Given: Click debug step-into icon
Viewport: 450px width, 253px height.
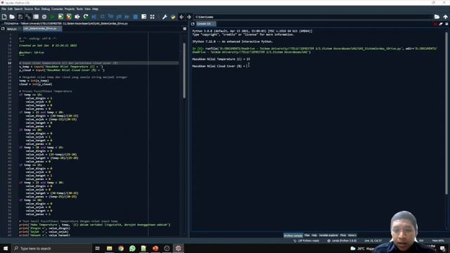Looking at the screenshot, I should tap(111, 17).
